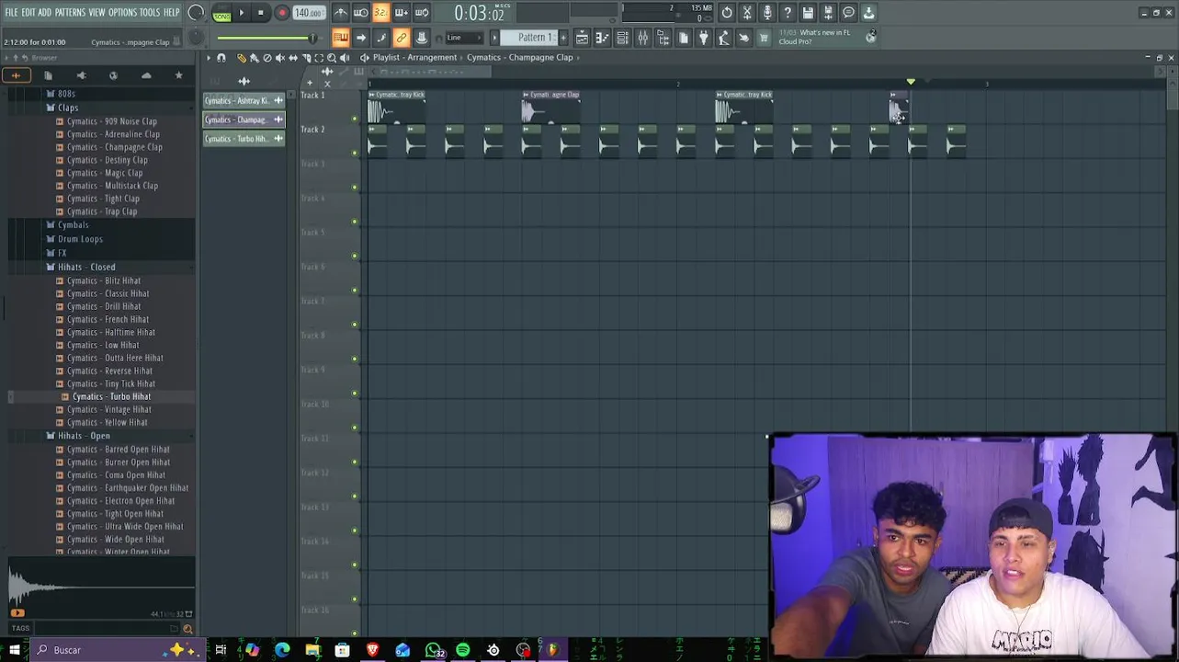Expand the Drum Loops folder

80,239
